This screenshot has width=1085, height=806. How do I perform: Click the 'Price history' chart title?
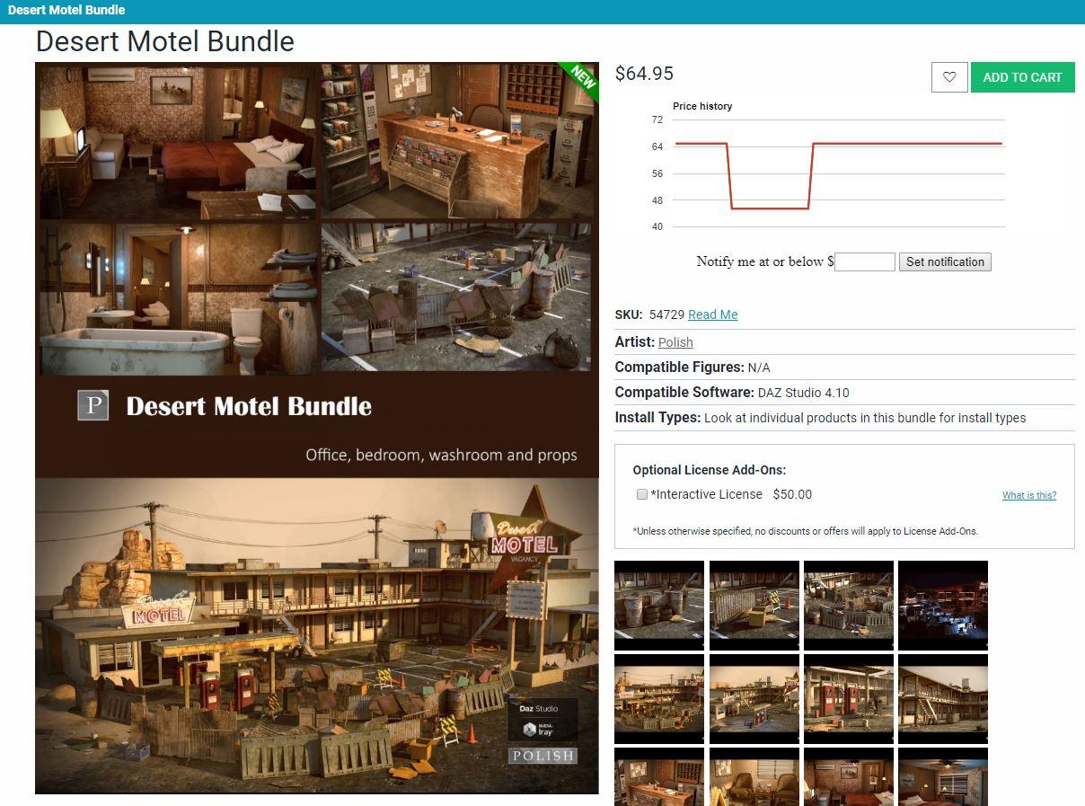point(702,106)
